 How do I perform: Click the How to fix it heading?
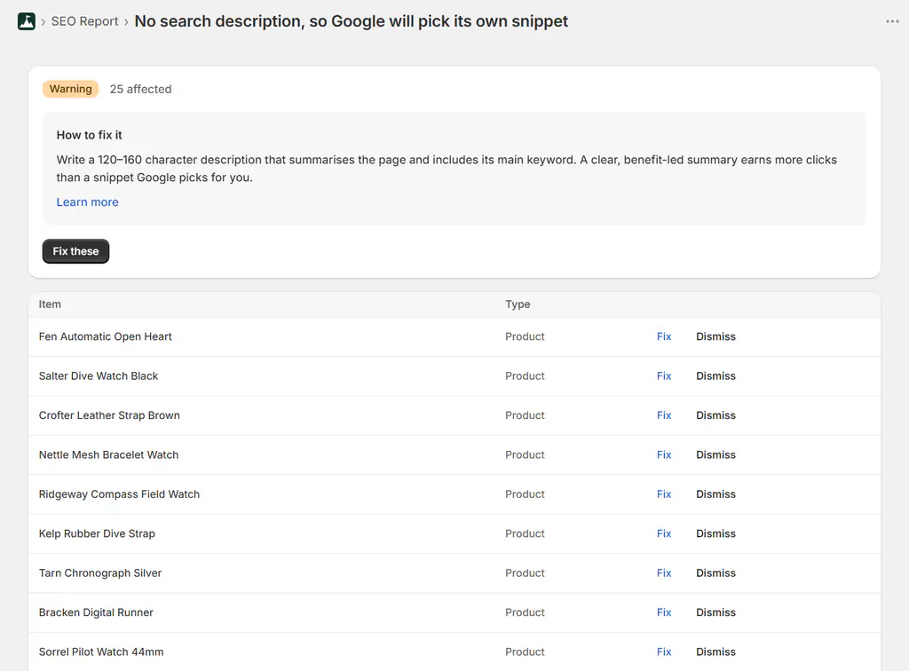pos(90,135)
